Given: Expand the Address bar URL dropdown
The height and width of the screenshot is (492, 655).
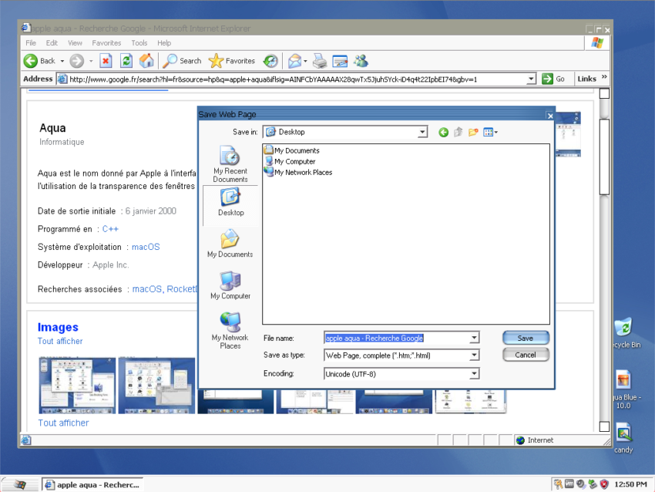Looking at the screenshot, I should (531, 79).
